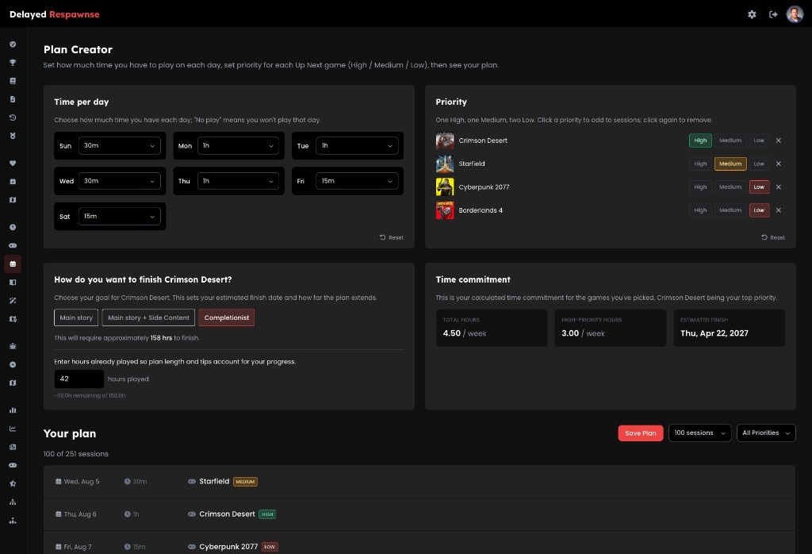Choose the Completionist goal
The height and width of the screenshot is (554, 812).
[x=226, y=317]
